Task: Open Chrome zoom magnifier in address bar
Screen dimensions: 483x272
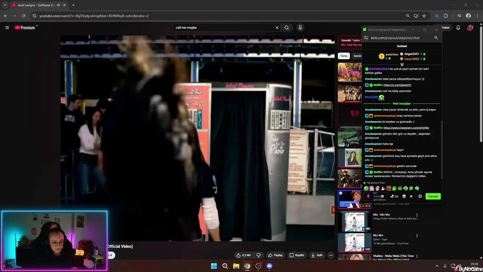Action: tap(408, 16)
